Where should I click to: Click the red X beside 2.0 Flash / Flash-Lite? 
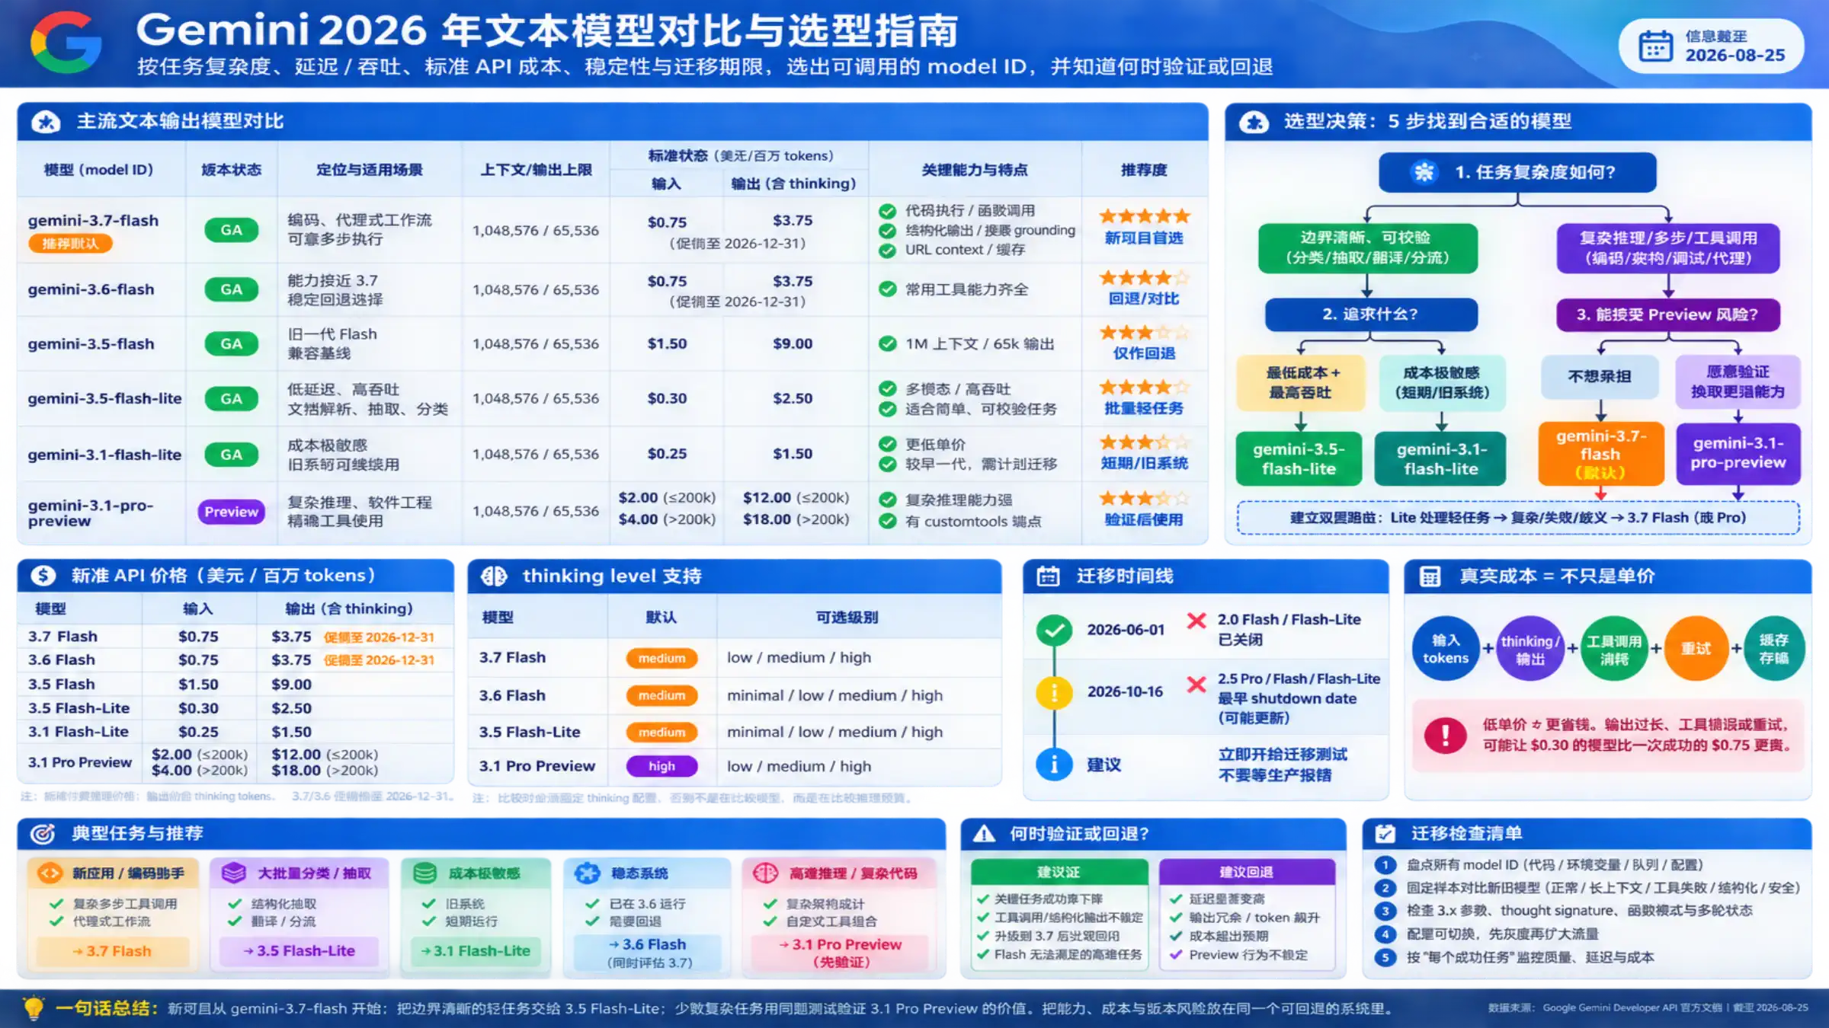1196,621
